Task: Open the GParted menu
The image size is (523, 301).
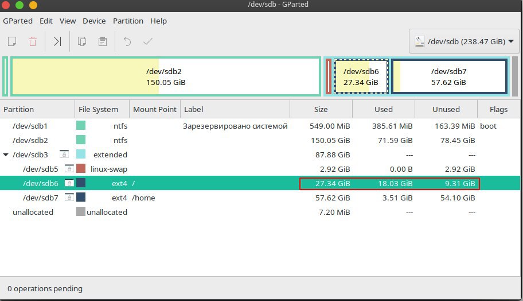Action: point(18,21)
